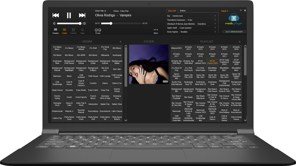Open the #Apres2023 playlist
296x166 pixels.
point(177,48)
